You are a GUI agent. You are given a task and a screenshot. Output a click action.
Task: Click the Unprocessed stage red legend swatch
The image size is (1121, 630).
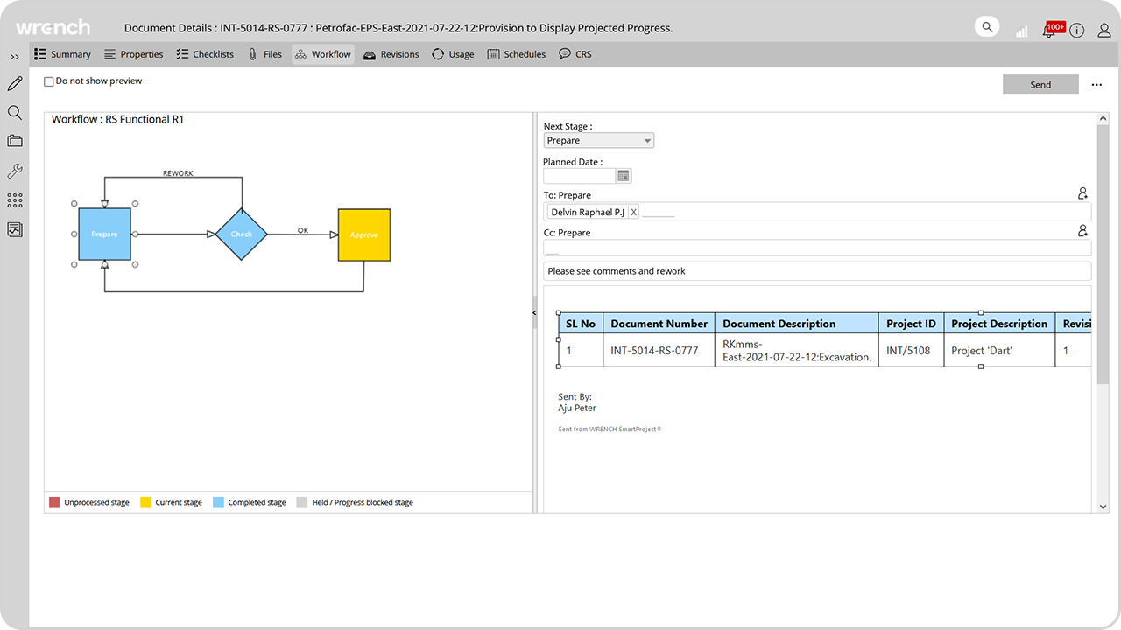[x=54, y=502]
